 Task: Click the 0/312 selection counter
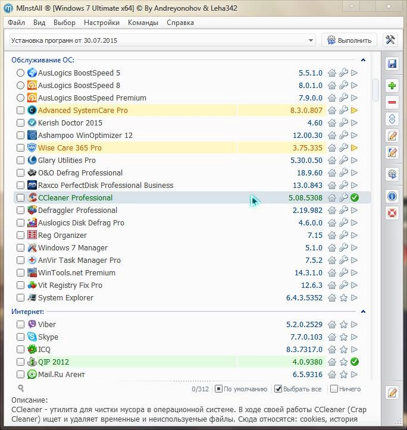pos(200,389)
